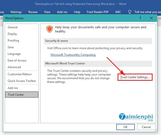Select the Save category

point(11,47)
